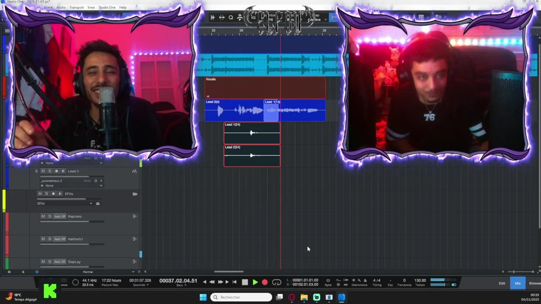
Task: Mute the RapVerb channel
Action: (x=43, y=216)
